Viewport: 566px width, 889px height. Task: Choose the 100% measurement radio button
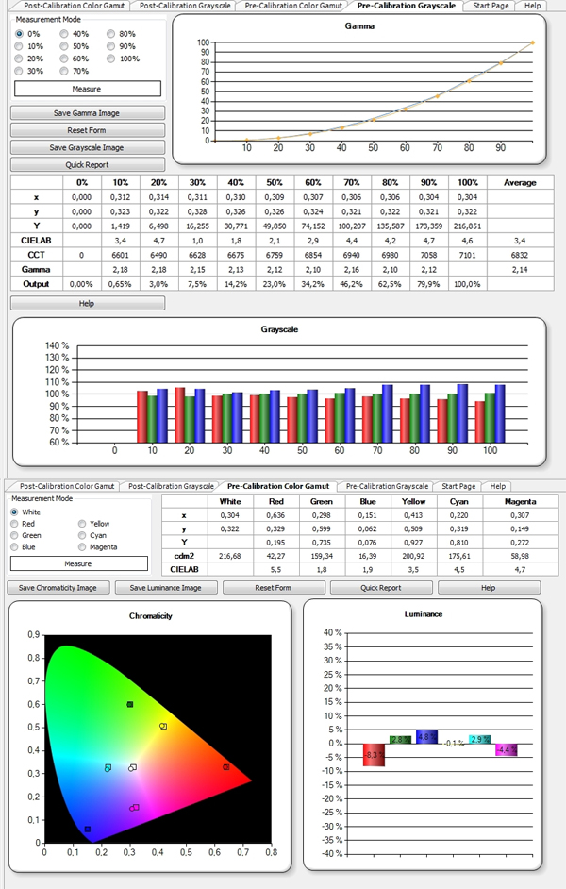click(x=110, y=59)
